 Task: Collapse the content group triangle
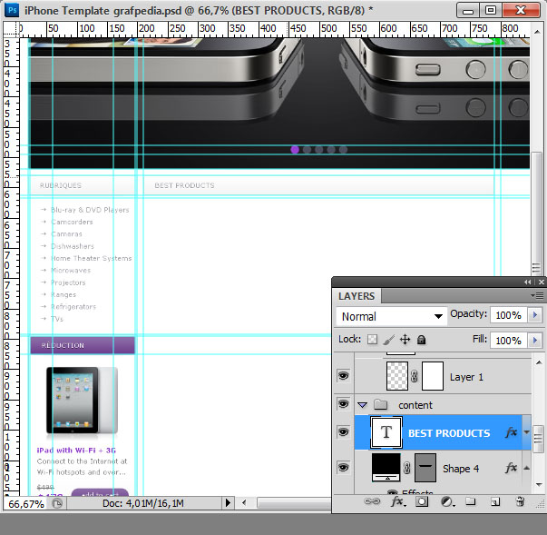coord(363,405)
